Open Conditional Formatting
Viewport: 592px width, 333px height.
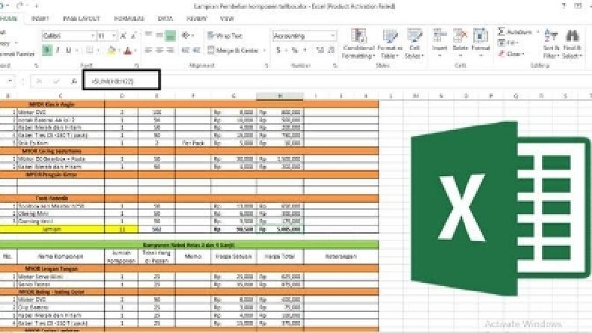[x=358, y=43]
